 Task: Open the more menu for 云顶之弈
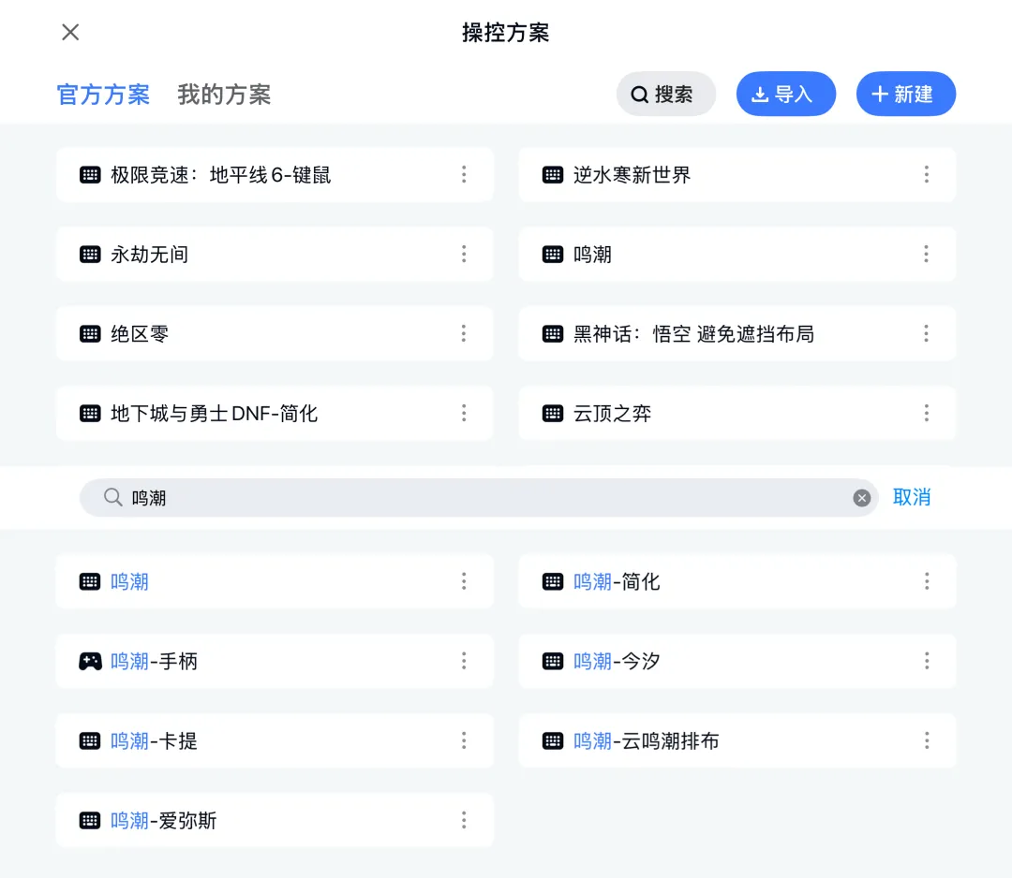tap(926, 413)
